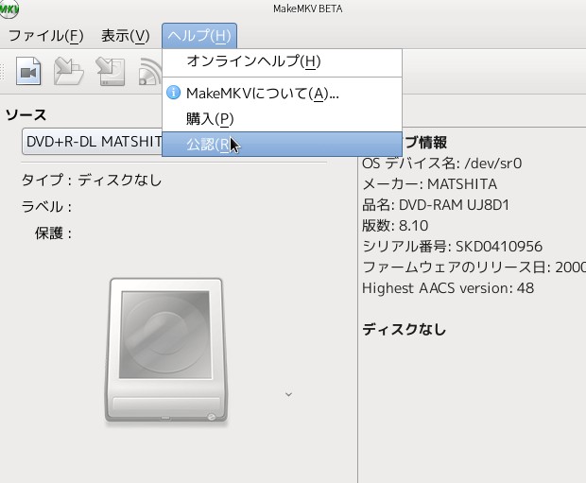
Task: Click 版数: 8.10 line
Action: pyautogui.click(x=395, y=225)
